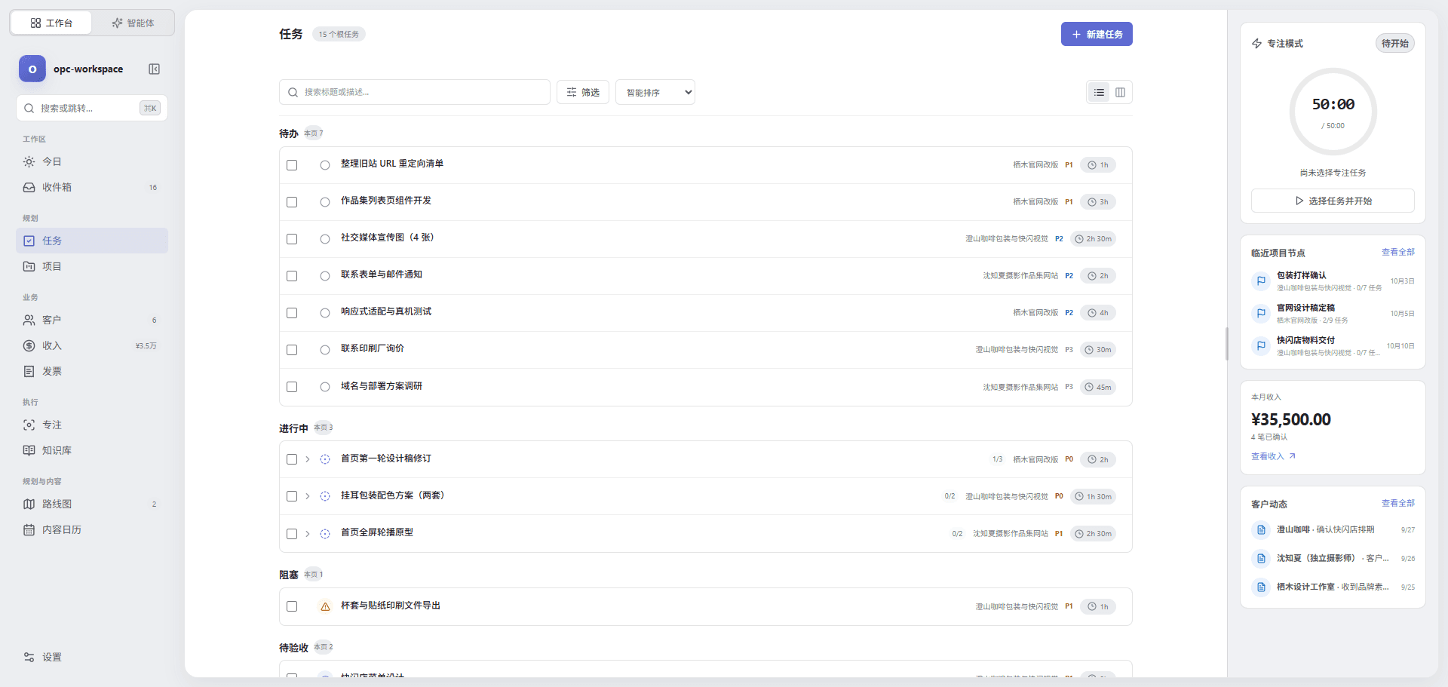Check the box for 响应式适配与真机测试

point(292,313)
